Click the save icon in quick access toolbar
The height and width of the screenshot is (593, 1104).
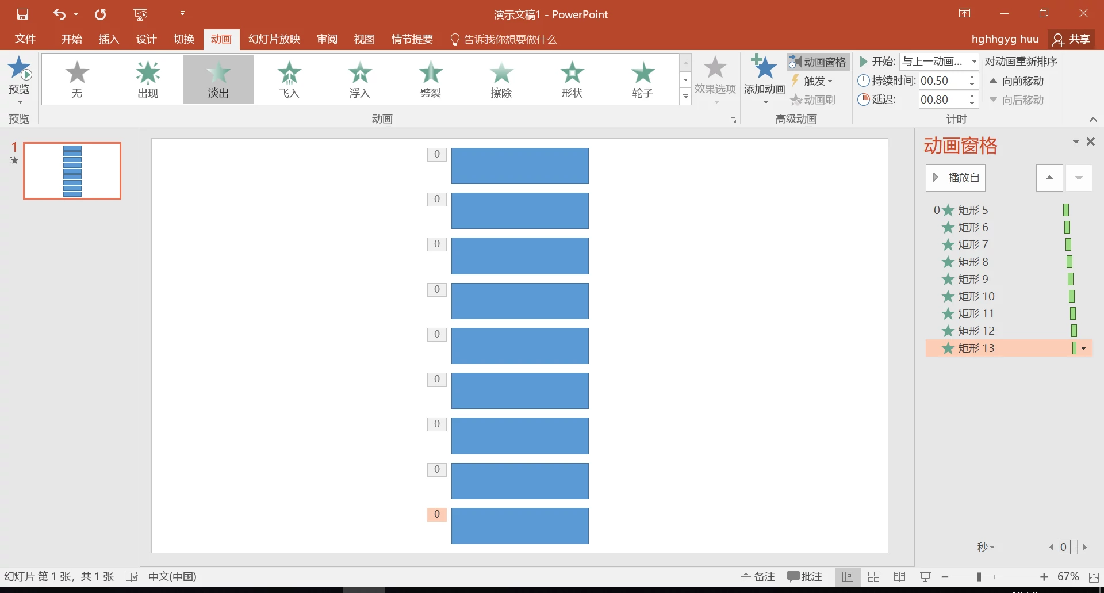[22, 14]
